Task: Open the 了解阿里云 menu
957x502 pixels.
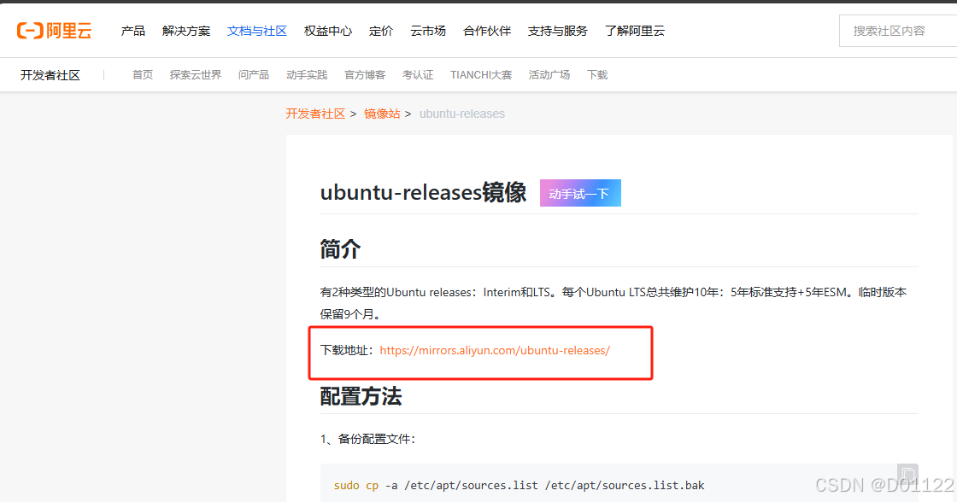Action: click(x=635, y=31)
